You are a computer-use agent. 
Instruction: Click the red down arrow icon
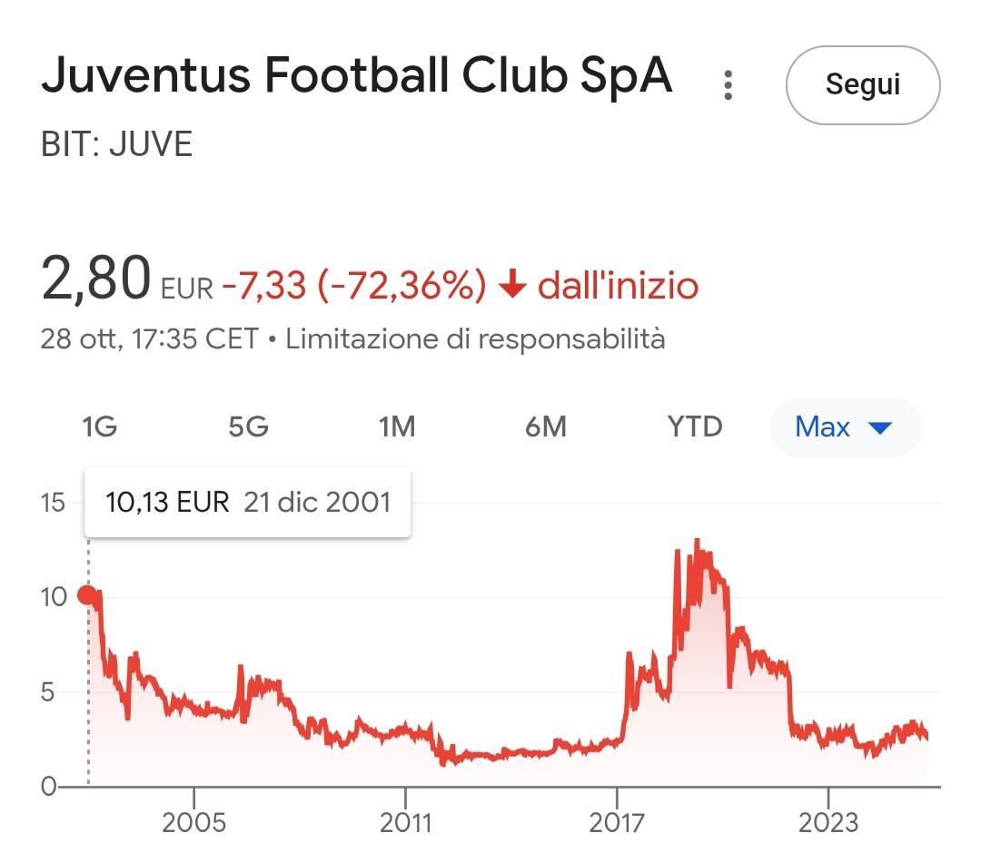(x=513, y=286)
